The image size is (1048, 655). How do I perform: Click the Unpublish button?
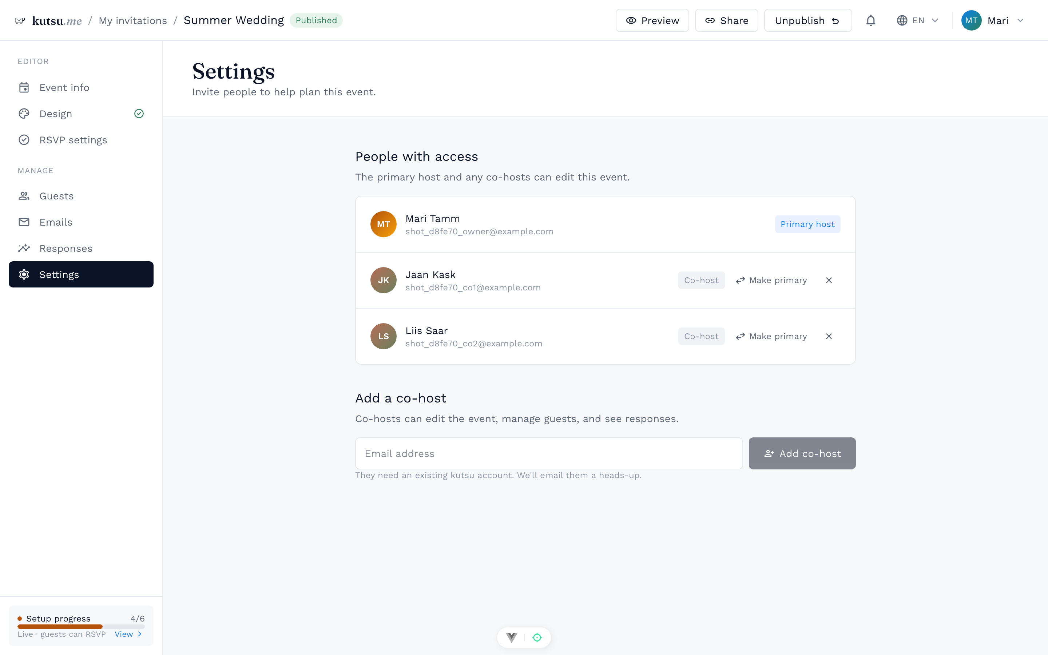click(808, 20)
